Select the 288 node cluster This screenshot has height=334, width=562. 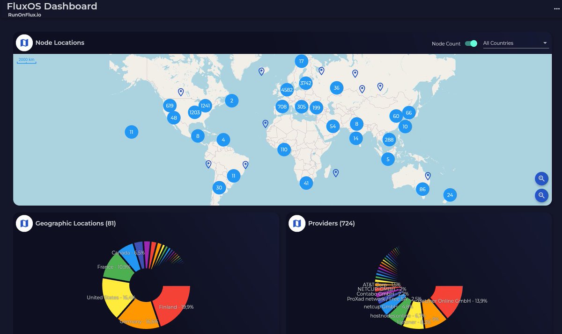[389, 139]
